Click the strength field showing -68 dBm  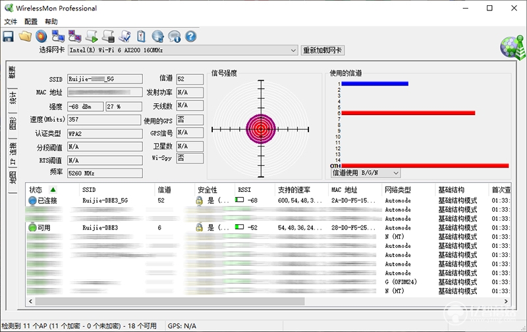(86, 107)
